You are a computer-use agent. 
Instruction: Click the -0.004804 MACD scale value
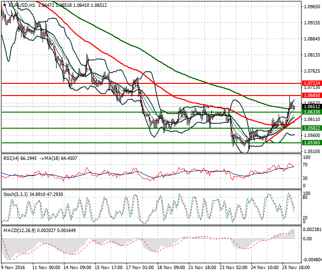(312, 260)
